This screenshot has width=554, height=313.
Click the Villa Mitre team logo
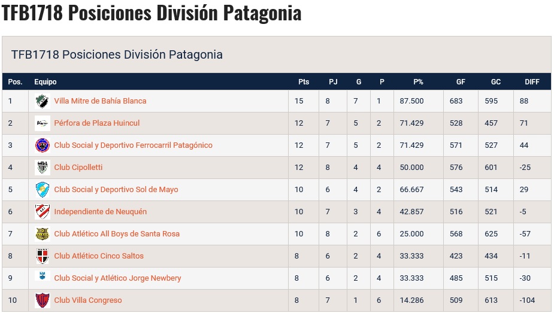pos(43,101)
